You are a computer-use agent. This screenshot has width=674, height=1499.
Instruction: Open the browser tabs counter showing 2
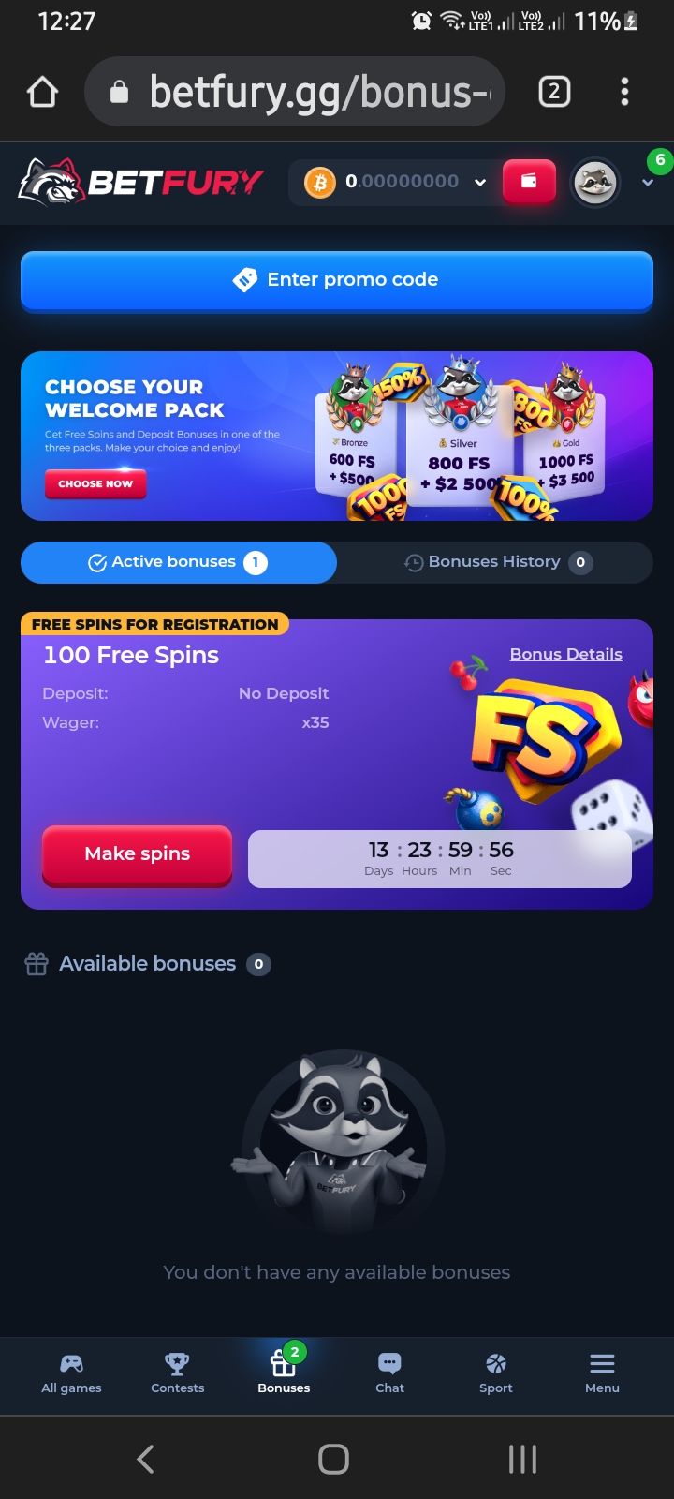[x=554, y=91]
